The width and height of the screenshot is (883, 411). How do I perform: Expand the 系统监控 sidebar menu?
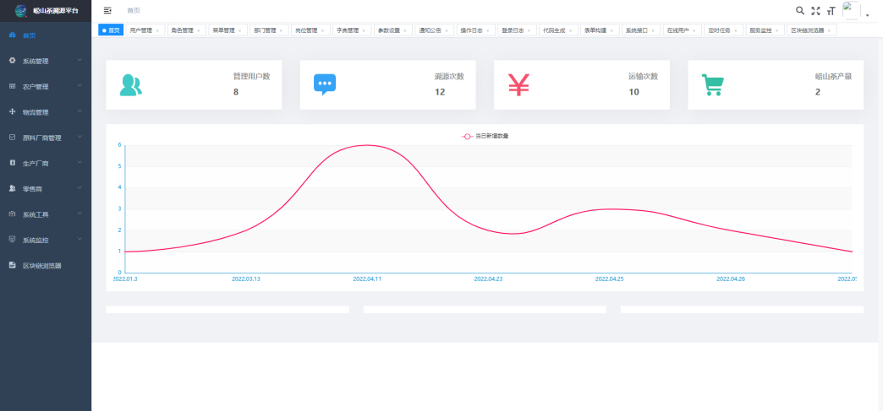pos(45,240)
